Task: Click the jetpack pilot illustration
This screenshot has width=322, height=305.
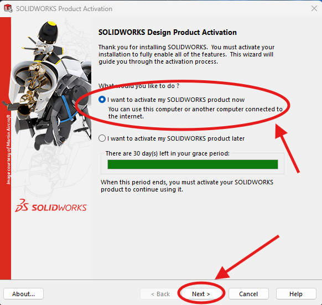Action: (x=51, y=86)
